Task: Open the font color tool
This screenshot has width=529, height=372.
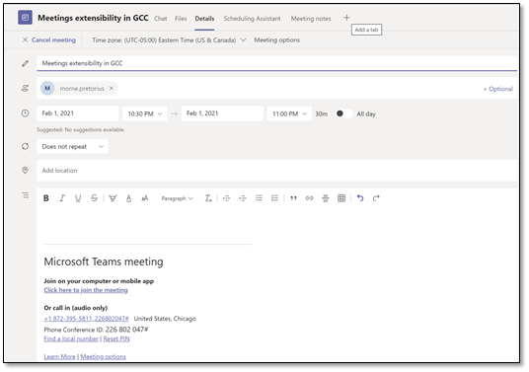Action: pos(128,198)
